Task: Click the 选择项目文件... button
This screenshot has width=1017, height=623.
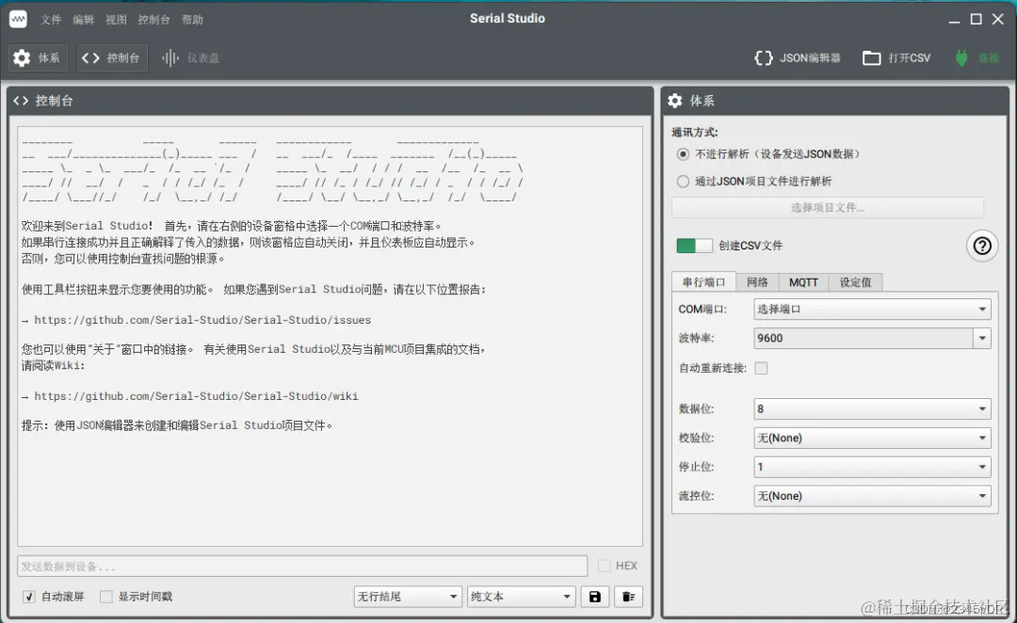Action: (828, 208)
